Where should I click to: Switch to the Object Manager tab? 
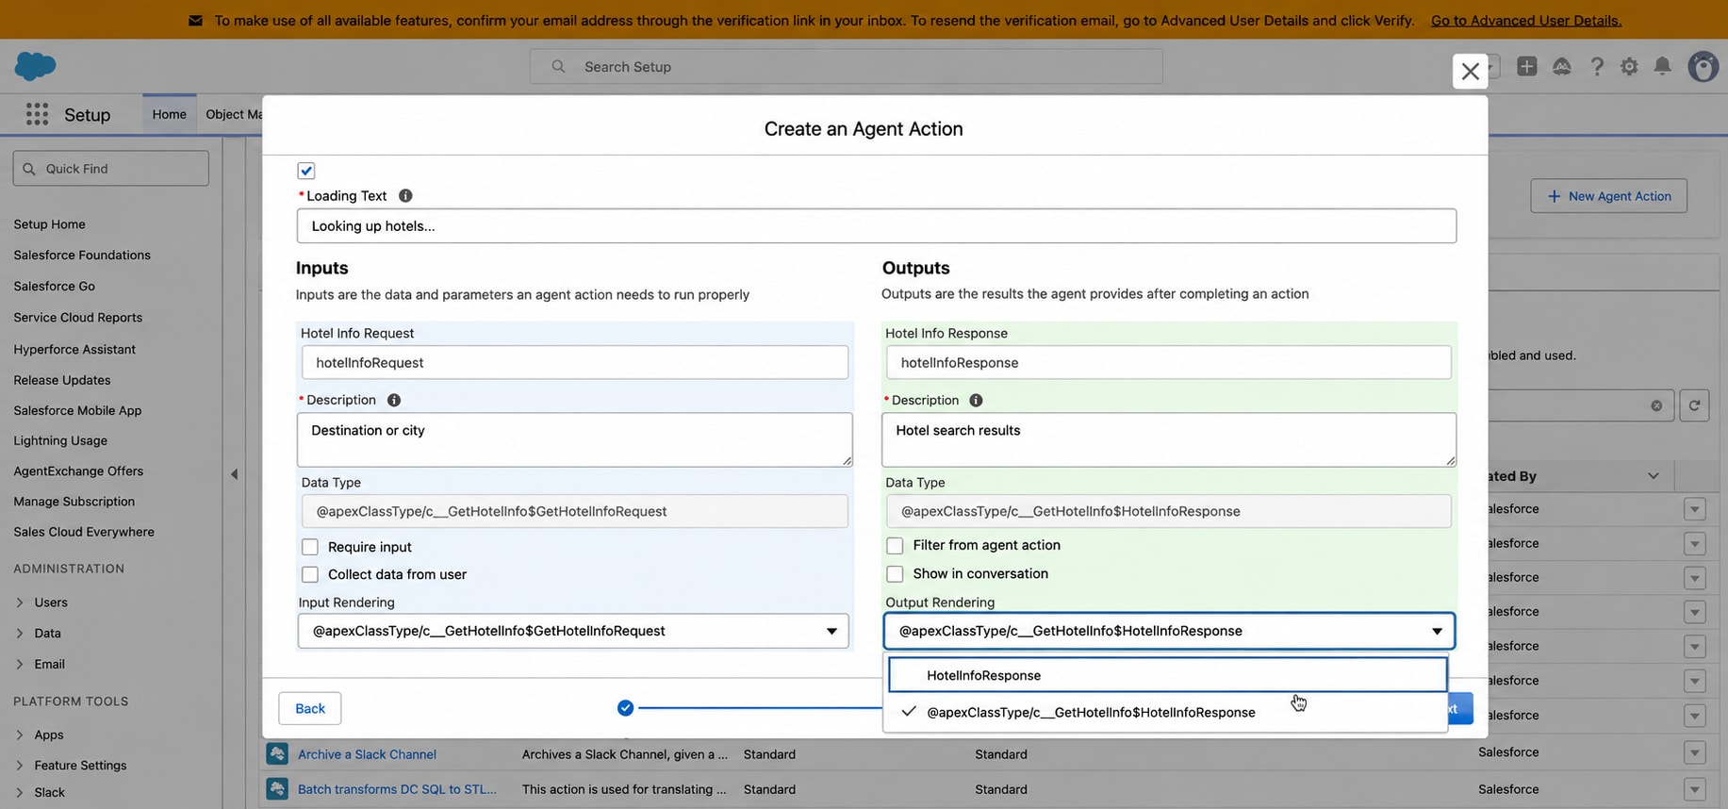[x=234, y=114]
